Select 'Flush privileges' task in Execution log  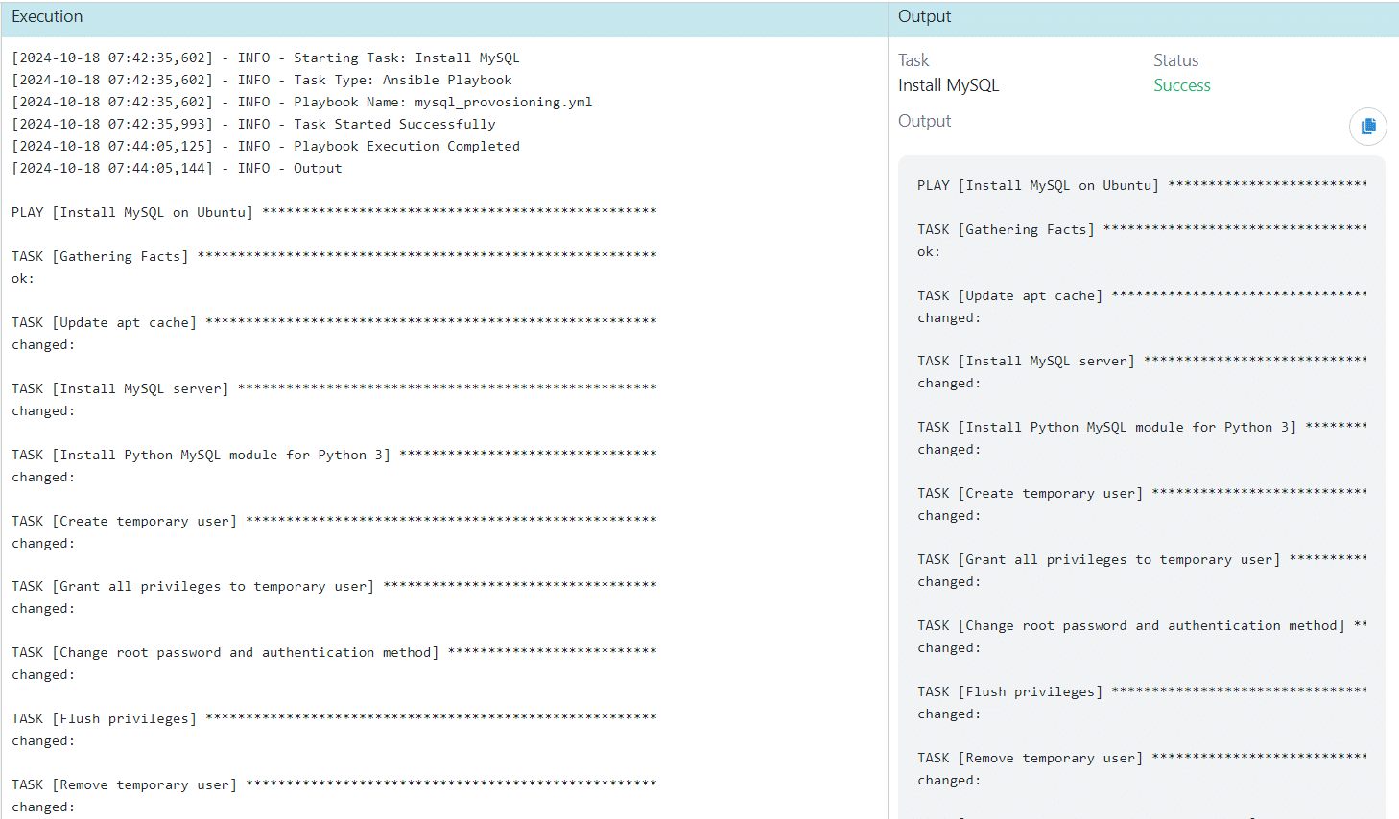[334, 719]
